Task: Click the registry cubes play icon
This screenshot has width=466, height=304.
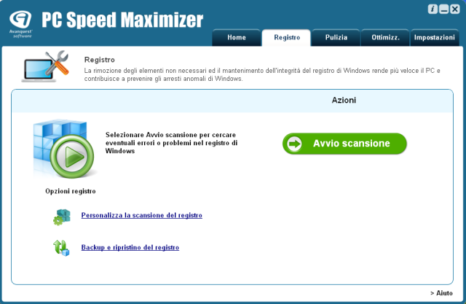Action: tap(63, 149)
